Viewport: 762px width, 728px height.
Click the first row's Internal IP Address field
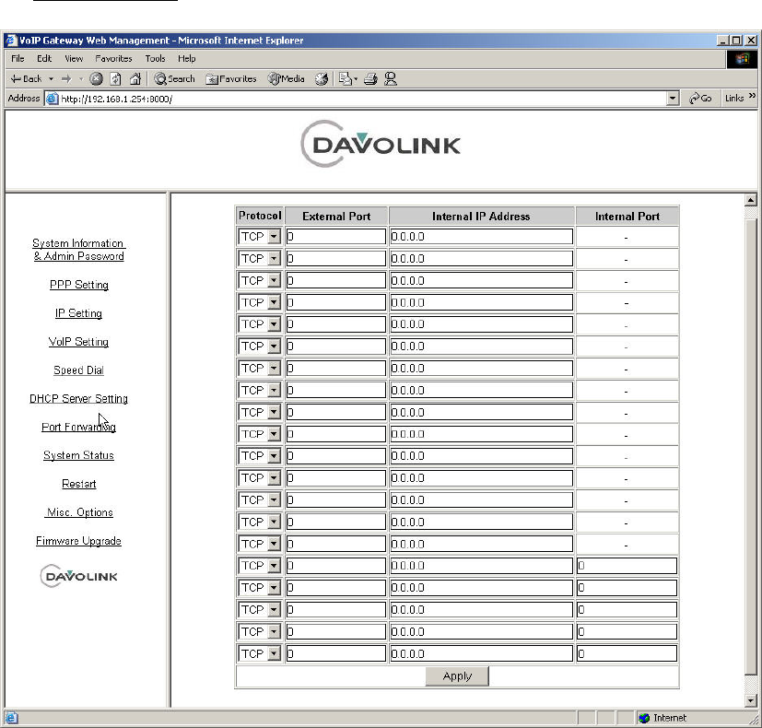(x=481, y=237)
